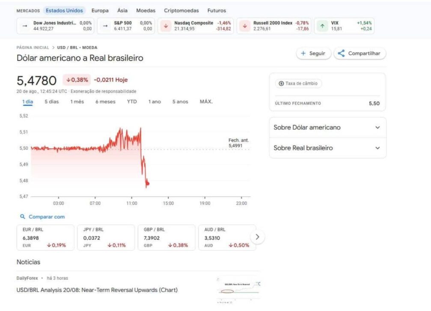Click the MERCADOS label
Screen dimensions: 431x311
[28, 11]
